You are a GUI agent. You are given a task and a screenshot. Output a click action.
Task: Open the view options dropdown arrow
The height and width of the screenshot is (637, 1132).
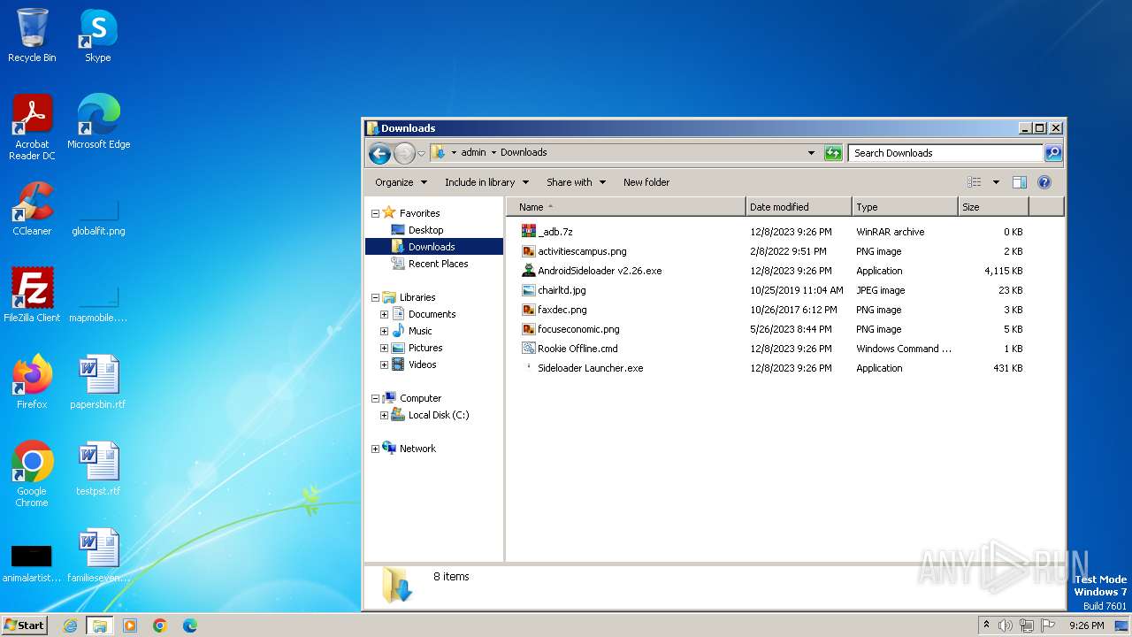click(996, 182)
